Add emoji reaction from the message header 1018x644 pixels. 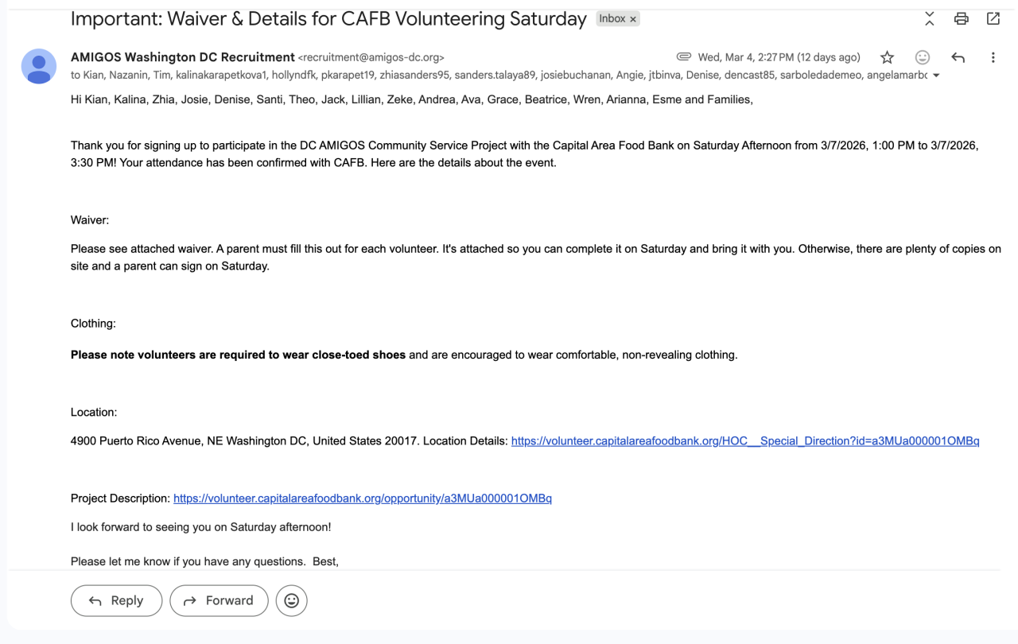pos(923,57)
